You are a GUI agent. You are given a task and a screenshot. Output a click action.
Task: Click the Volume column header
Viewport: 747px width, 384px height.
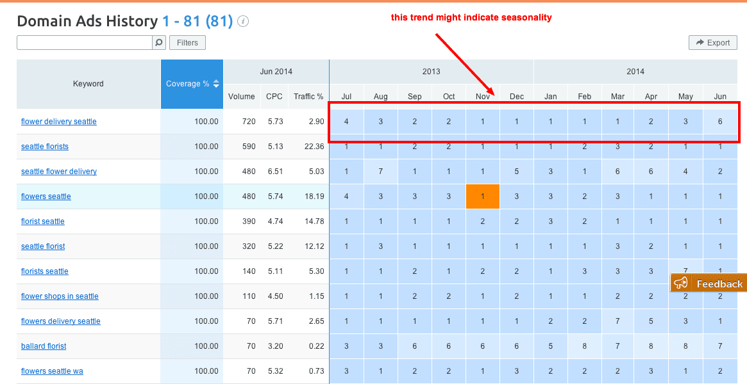[242, 97]
